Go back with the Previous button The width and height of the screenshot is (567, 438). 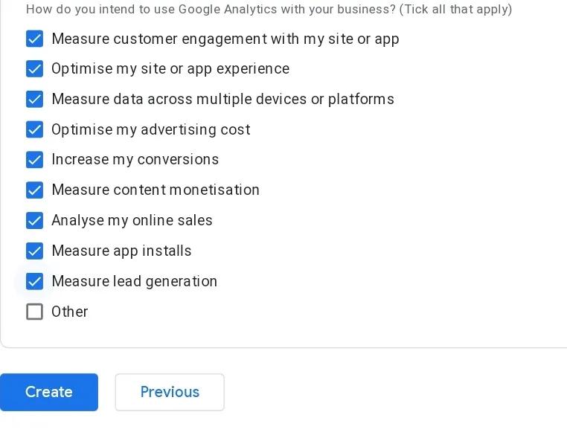[170, 392]
